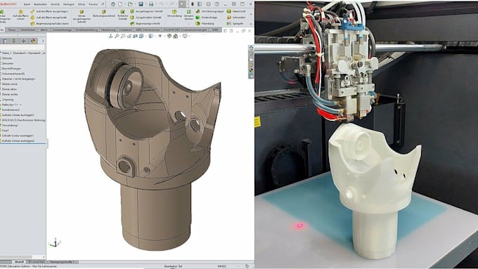The height and width of the screenshot is (269, 478).
Task: Select Verrundung1 feature in tree
Action: pos(9,125)
